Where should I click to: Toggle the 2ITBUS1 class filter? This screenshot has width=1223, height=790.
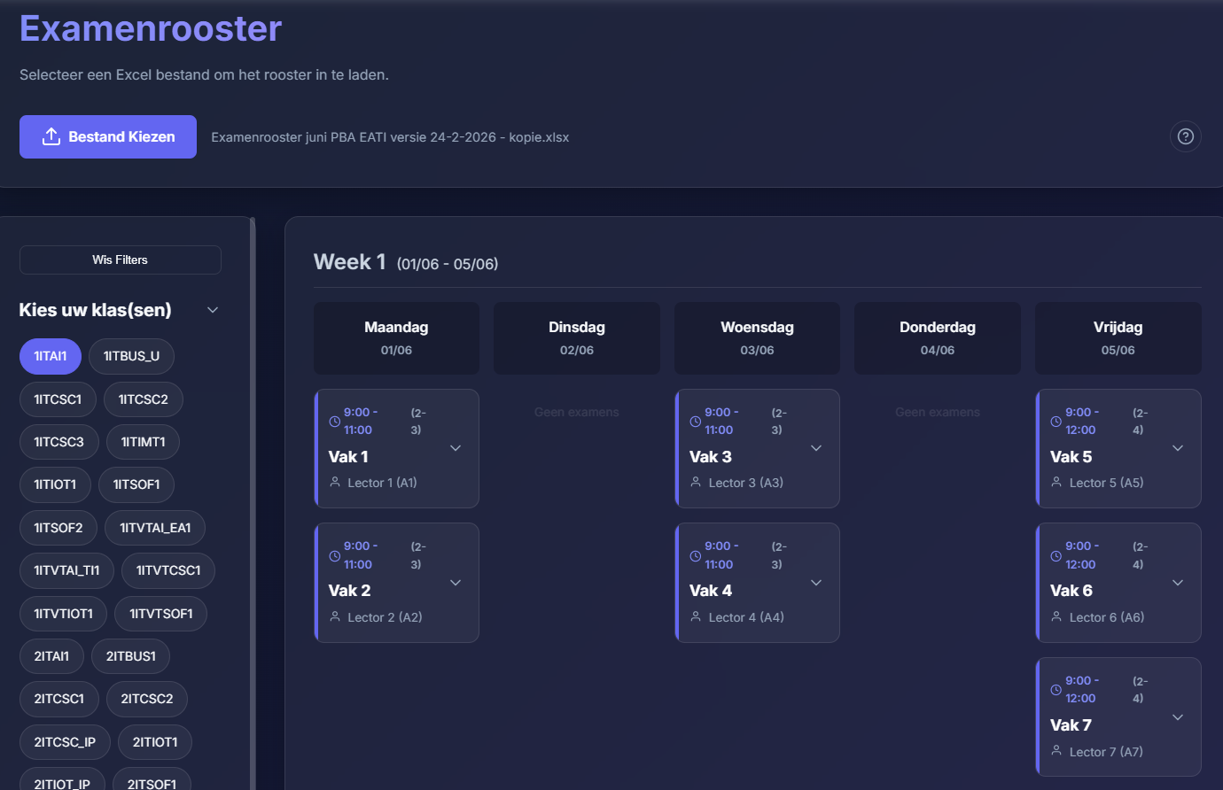(131, 656)
